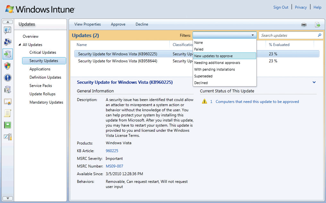Screen dimensions: 326x203
Task: Collapse the update details chevron
Action: click(314, 82)
